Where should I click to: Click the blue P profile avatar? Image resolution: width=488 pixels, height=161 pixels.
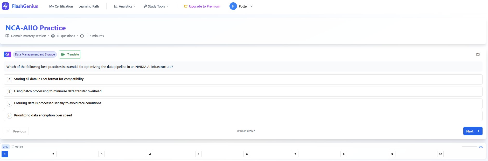(233, 6)
